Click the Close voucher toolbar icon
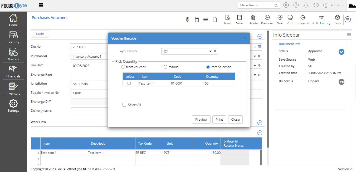The width and height of the screenshot is (356, 172). 337,20
